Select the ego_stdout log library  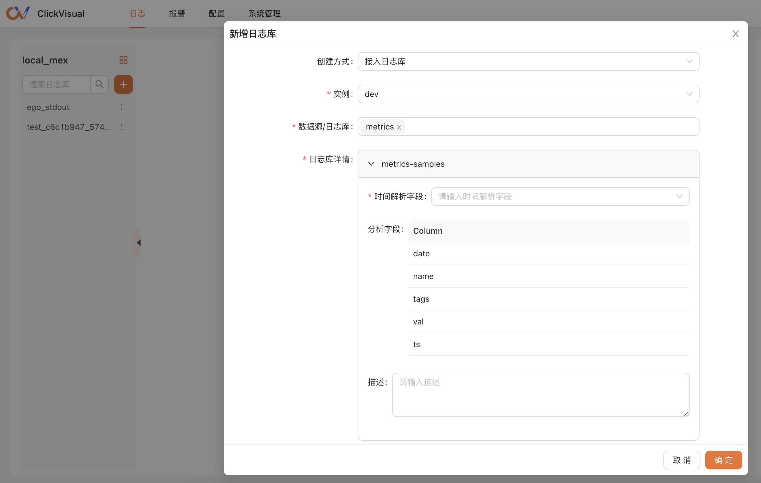(48, 107)
